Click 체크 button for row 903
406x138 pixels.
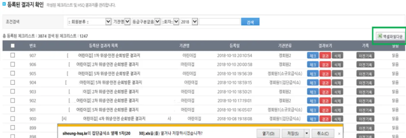pyautogui.click(x=312, y=92)
